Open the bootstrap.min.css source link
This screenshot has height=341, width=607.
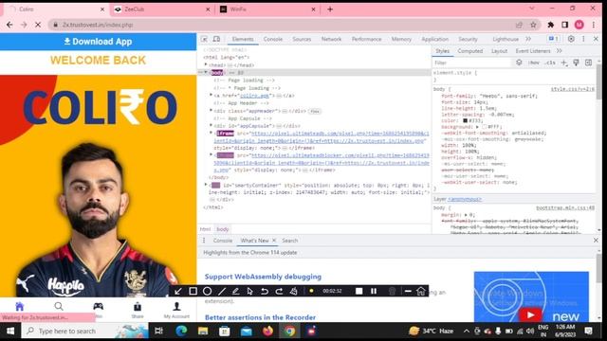(565, 208)
